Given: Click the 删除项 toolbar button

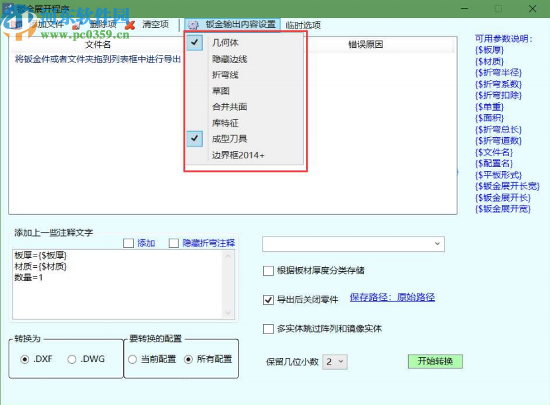Looking at the screenshot, I should point(103,25).
